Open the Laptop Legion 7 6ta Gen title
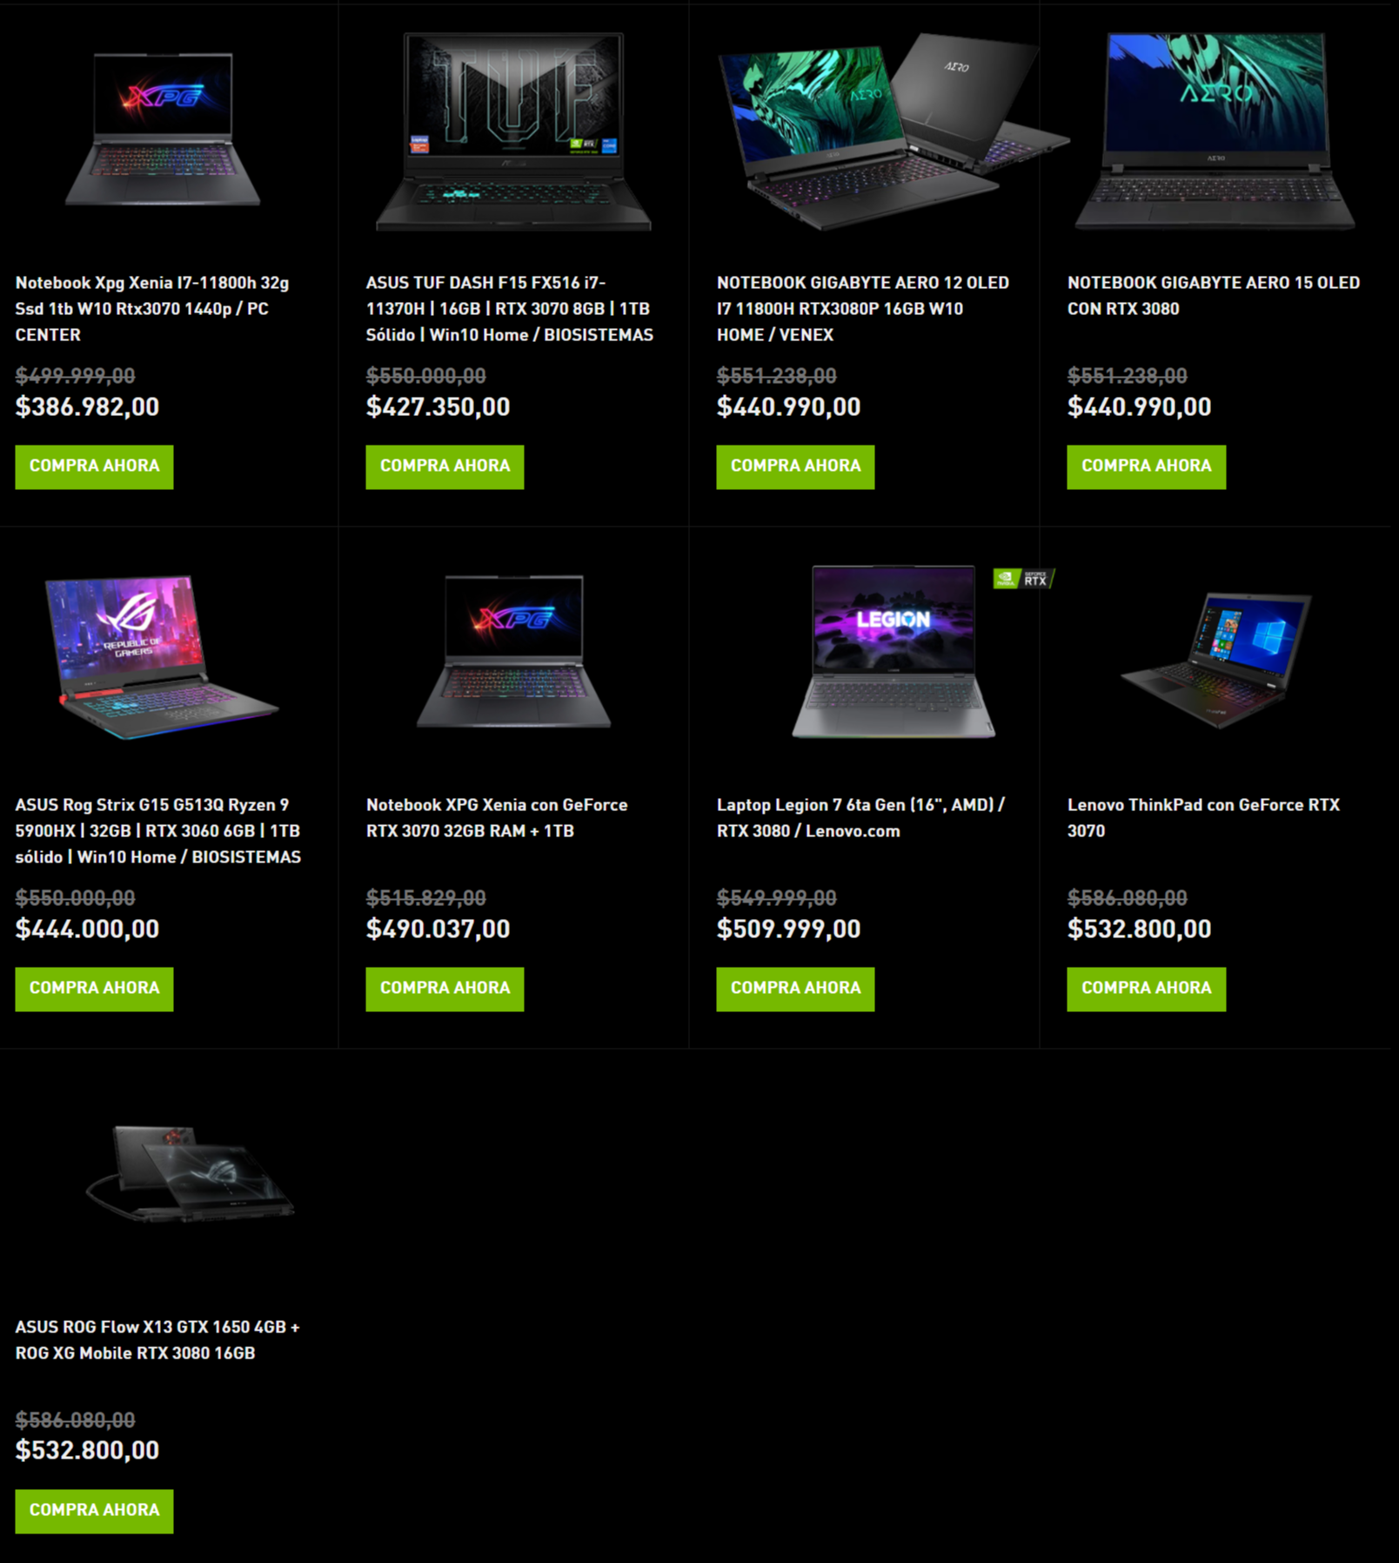The image size is (1399, 1563). coord(860,817)
